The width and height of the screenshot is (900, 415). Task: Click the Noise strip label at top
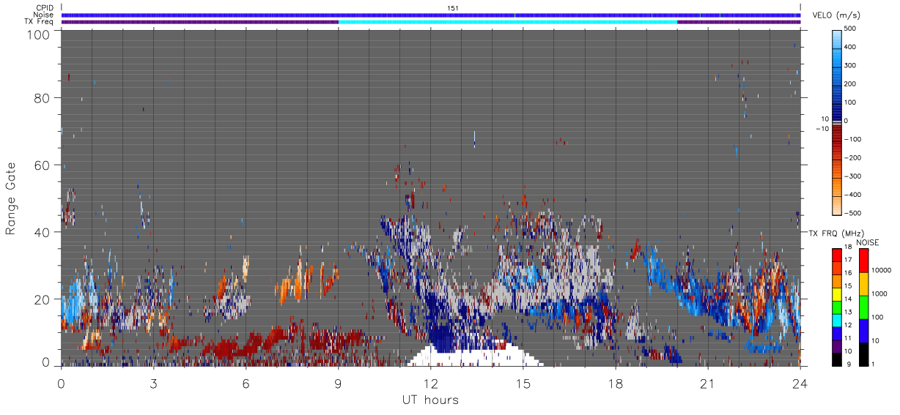click(43, 15)
